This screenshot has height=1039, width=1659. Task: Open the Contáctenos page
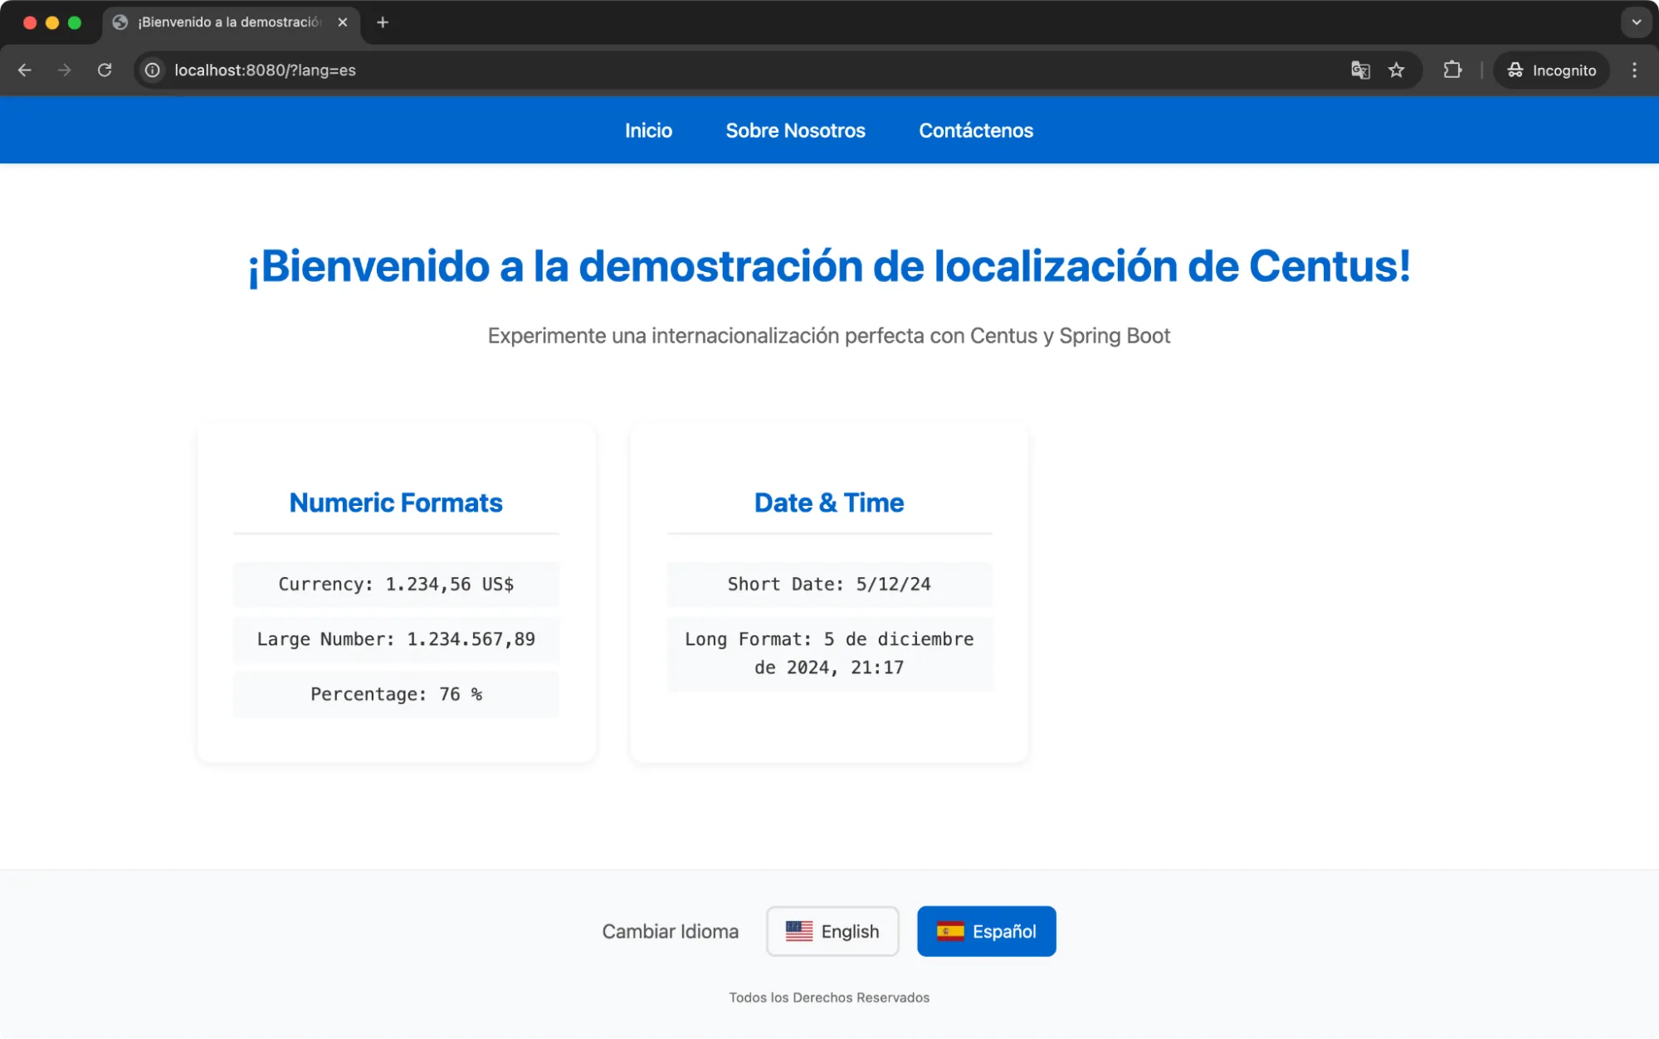coord(975,130)
